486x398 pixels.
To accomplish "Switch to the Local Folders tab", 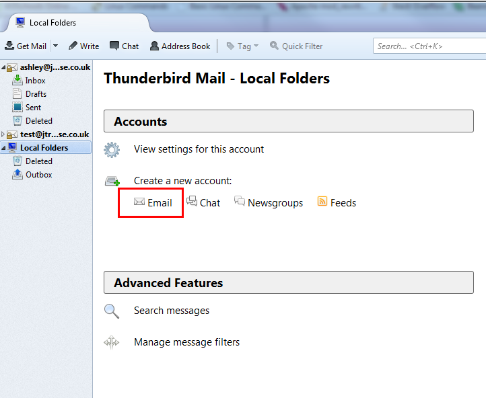I will [x=76, y=23].
